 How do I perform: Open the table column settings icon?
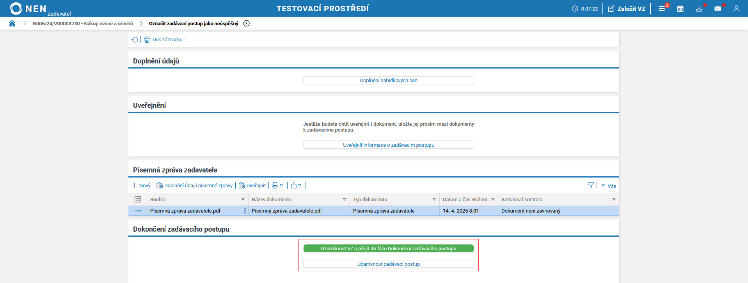(x=138, y=199)
